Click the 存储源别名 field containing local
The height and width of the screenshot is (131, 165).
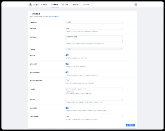click(x=94, y=28)
